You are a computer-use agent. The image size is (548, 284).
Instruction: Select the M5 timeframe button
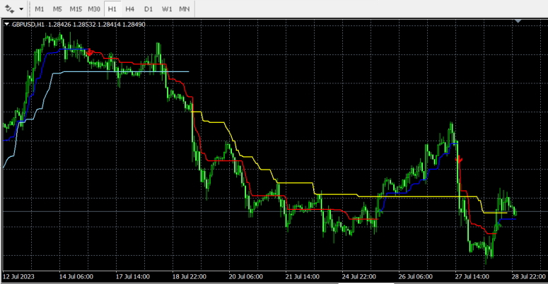tap(57, 9)
